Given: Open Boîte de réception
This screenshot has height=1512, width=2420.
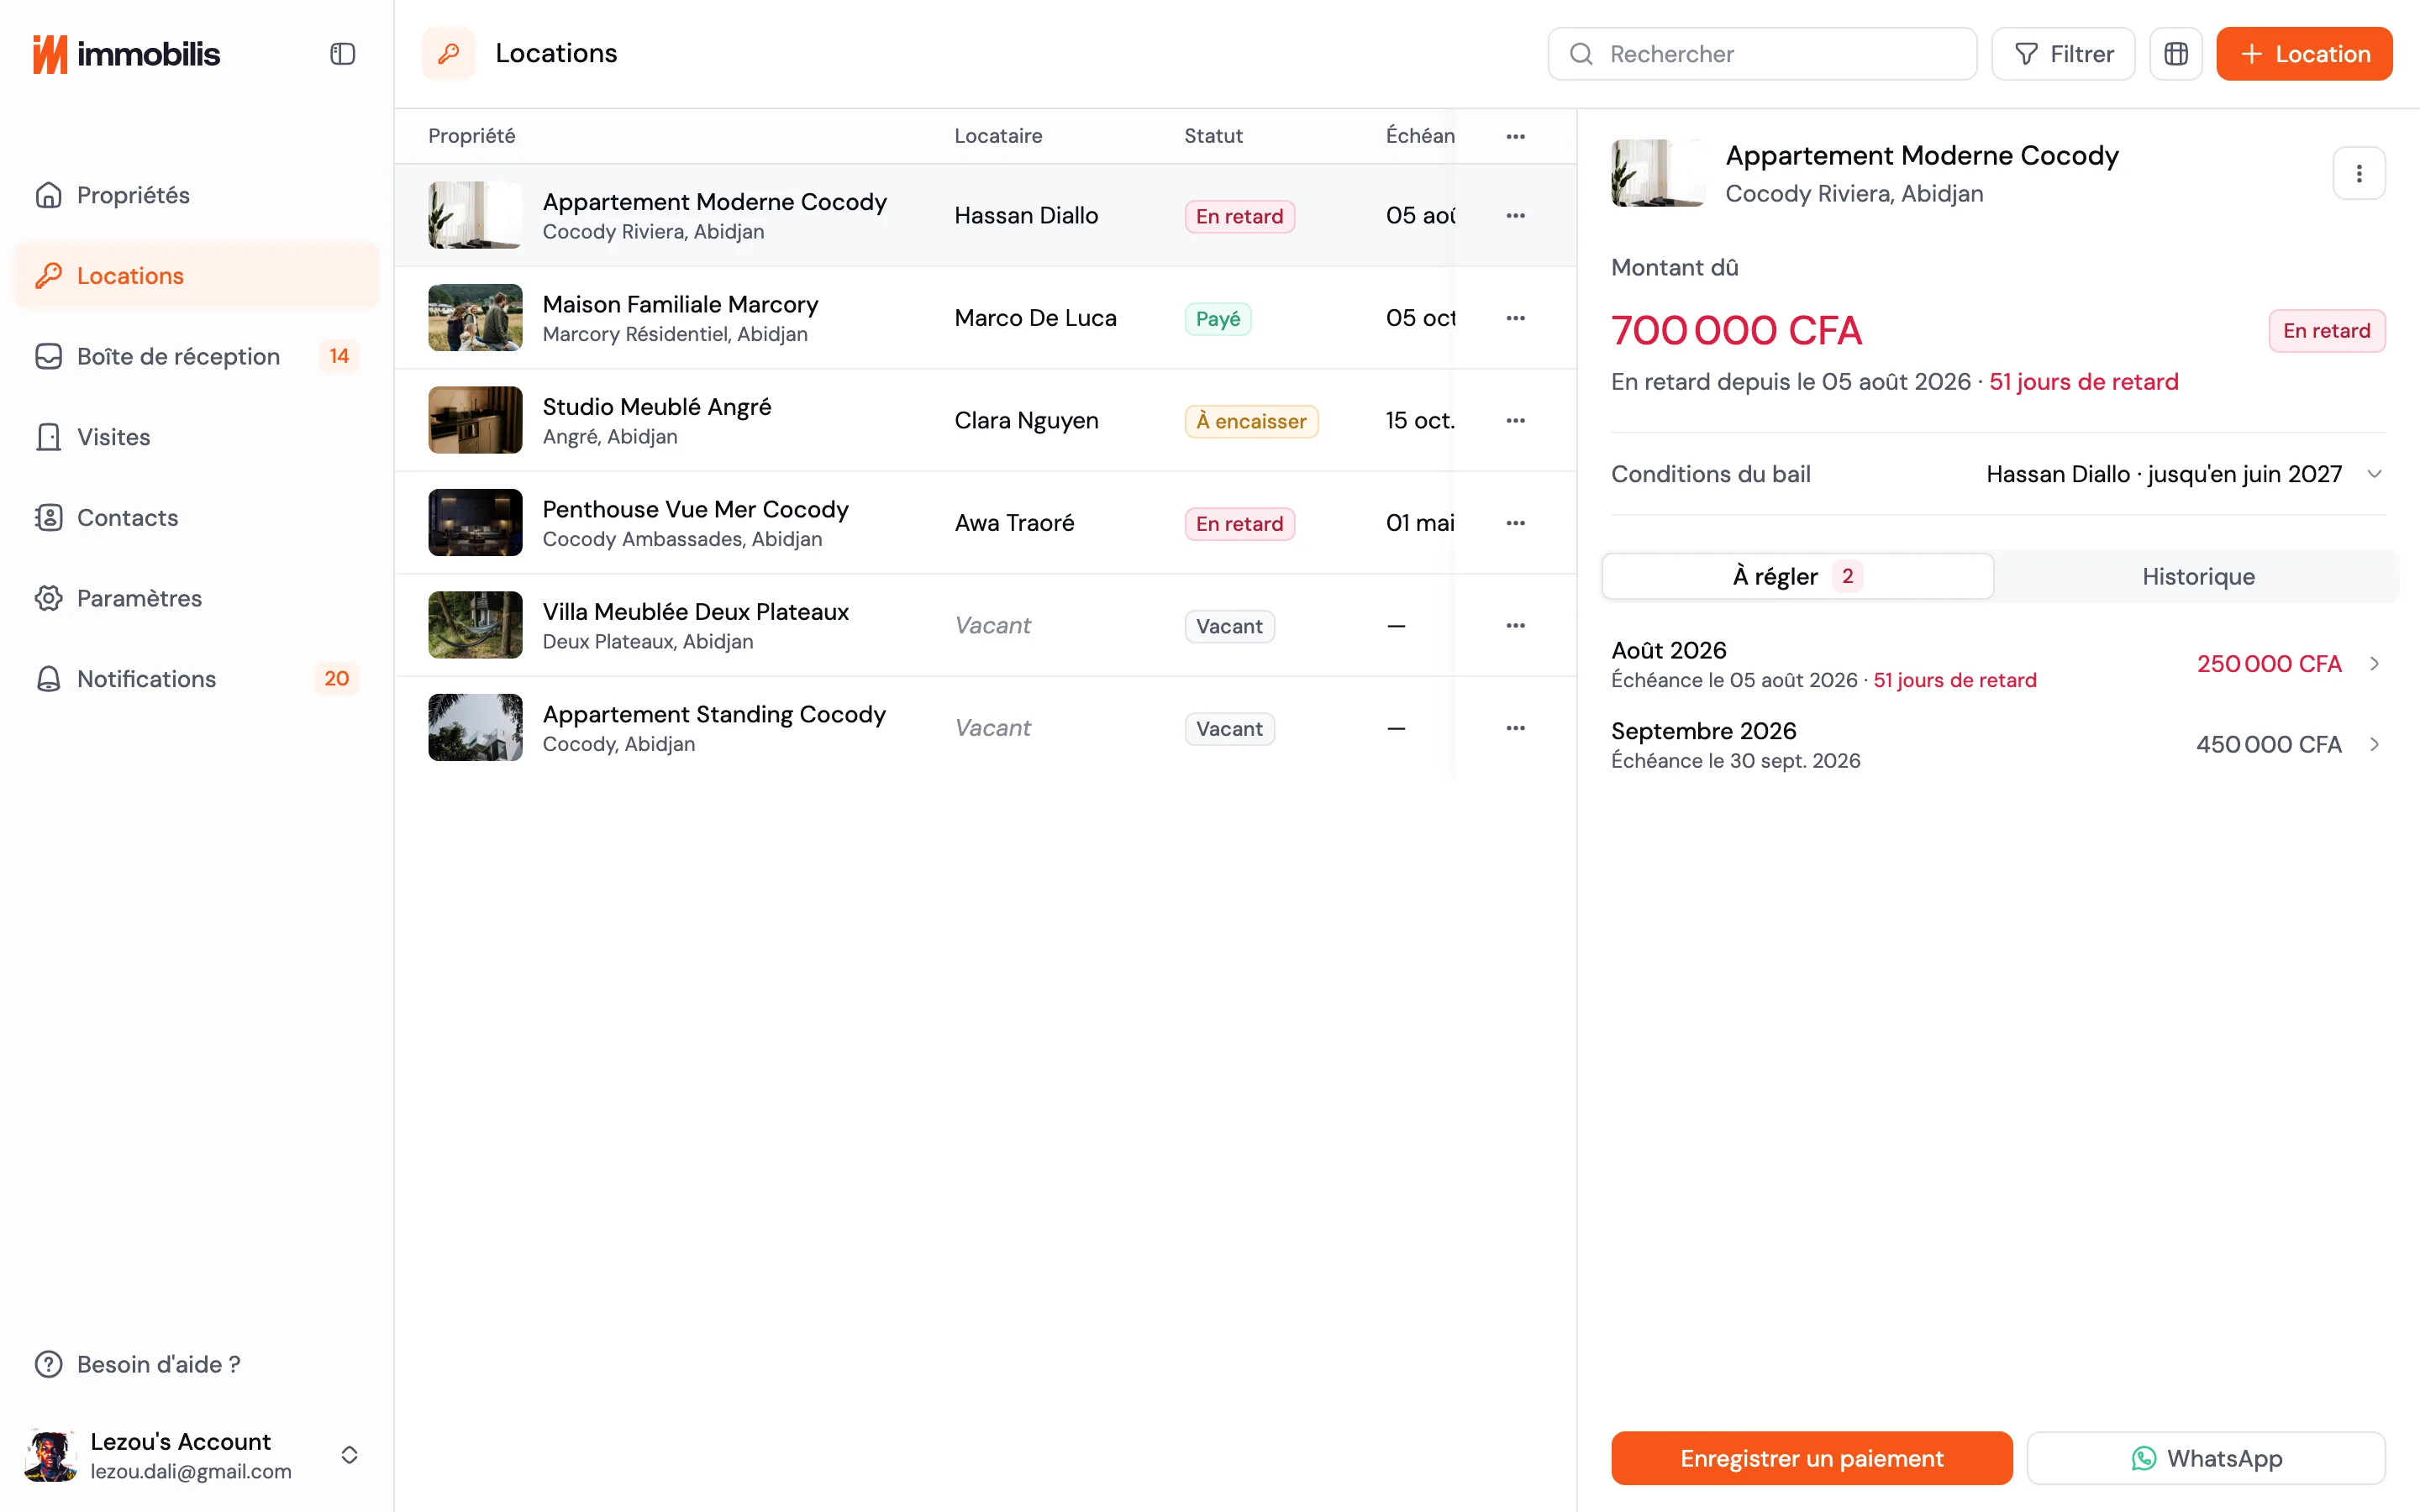Looking at the screenshot, I should click(196, 356).
